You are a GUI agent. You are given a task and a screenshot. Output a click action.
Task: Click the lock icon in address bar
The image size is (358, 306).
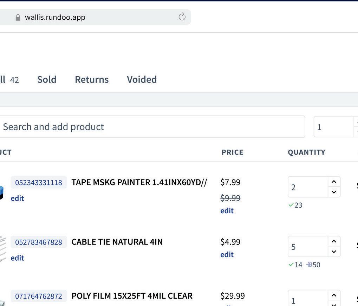click(x=18, y=18)
